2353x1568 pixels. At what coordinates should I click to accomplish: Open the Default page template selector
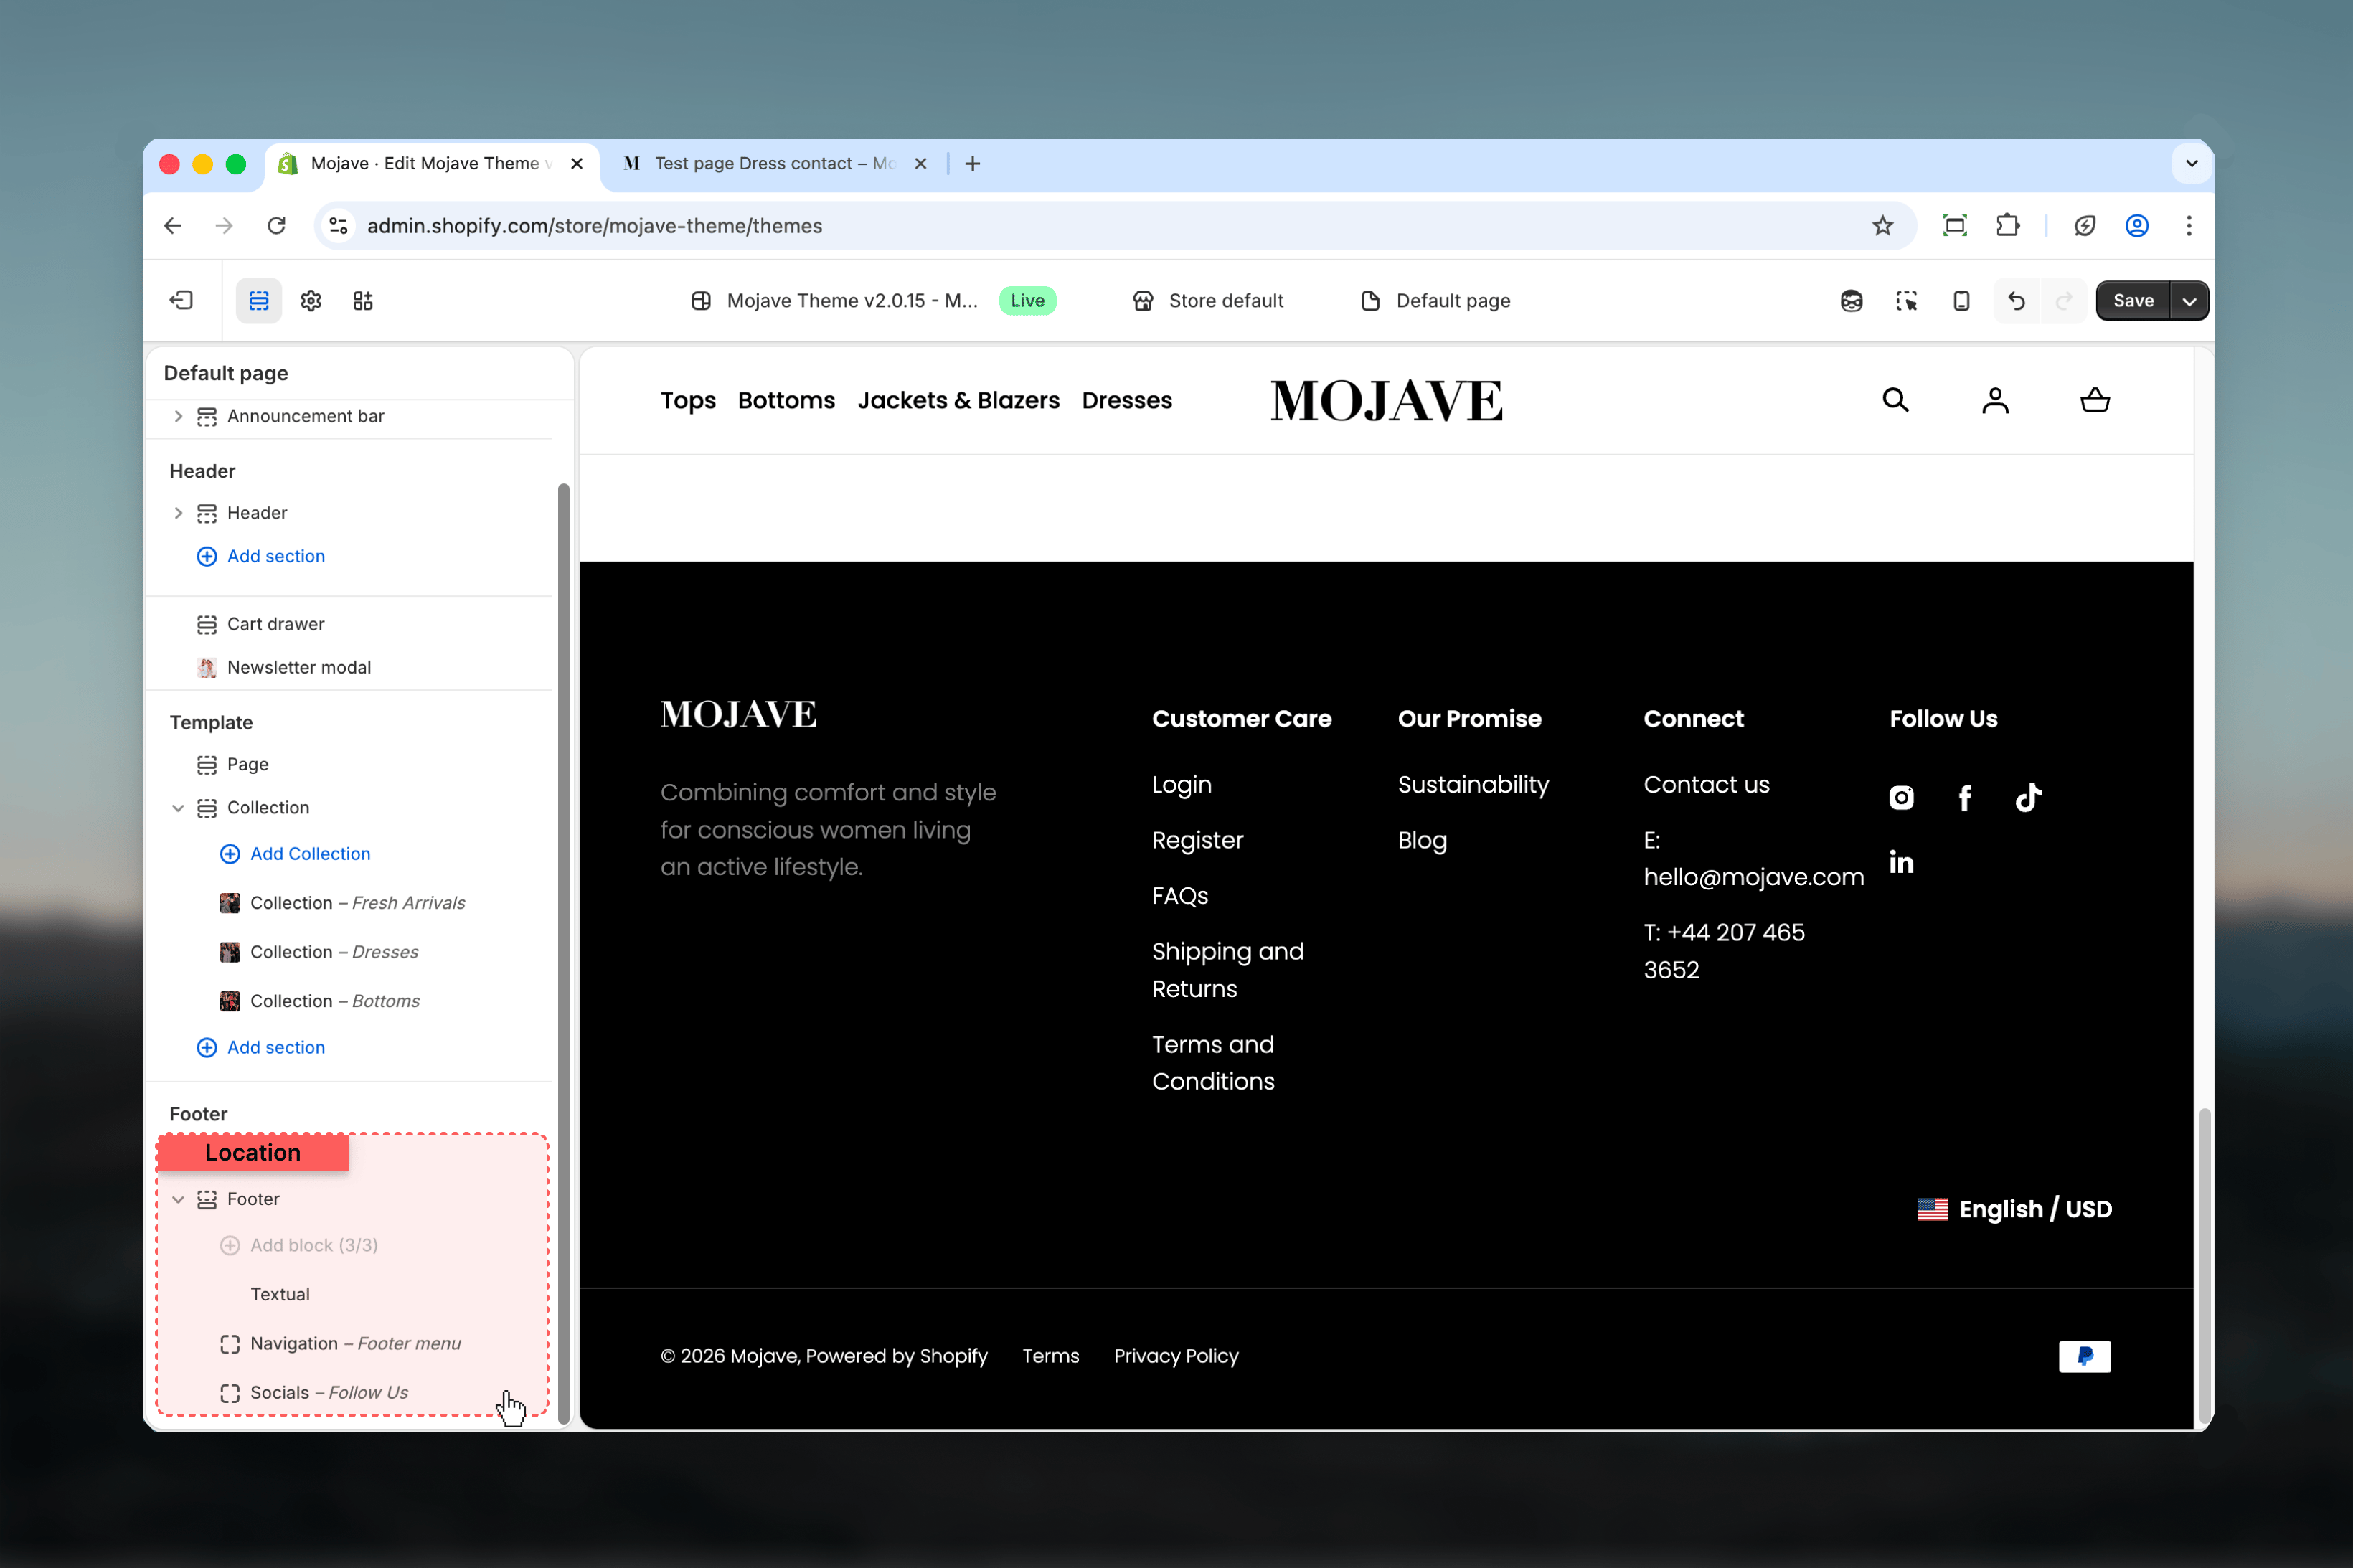[1436, 300]
